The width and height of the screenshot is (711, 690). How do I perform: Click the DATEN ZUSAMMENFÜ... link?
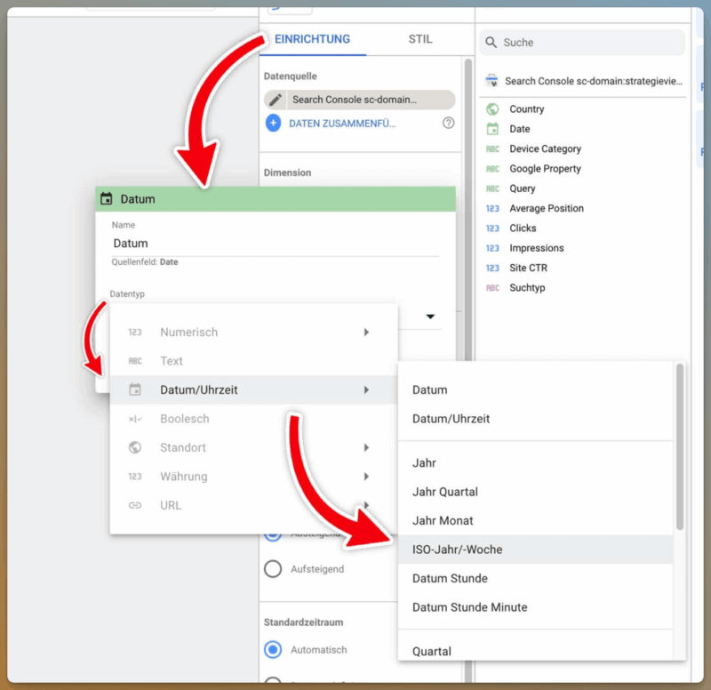coord(342,124)
